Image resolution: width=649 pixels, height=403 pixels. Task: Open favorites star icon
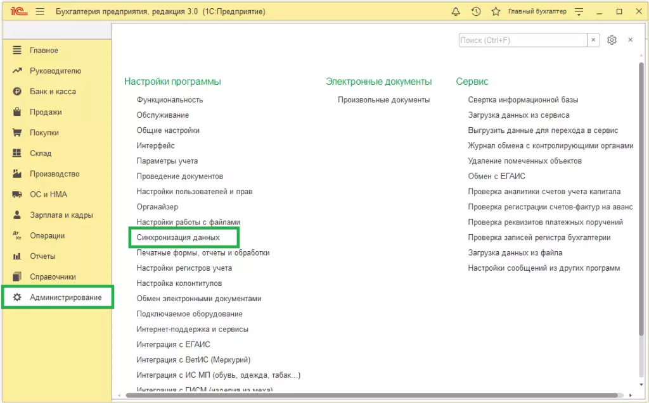[x=496, y=11]
